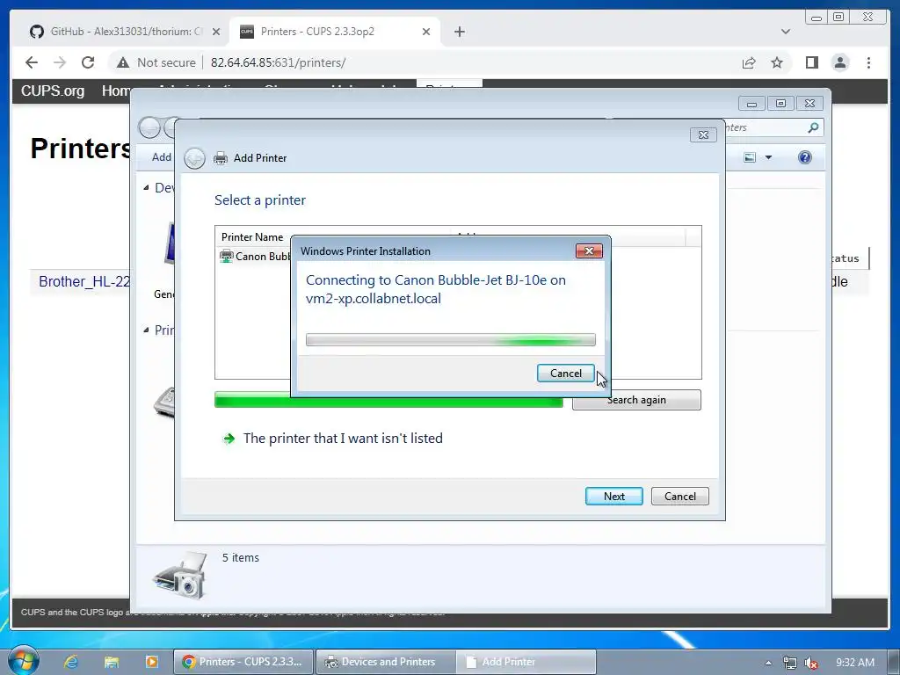Open the view options dropdown arrow
This screenshot has height=675, width=900.
point(768,157)
